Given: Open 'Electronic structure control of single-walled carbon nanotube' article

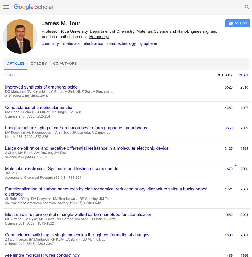Looking at the screenshot, I should [x=79, y=214].
